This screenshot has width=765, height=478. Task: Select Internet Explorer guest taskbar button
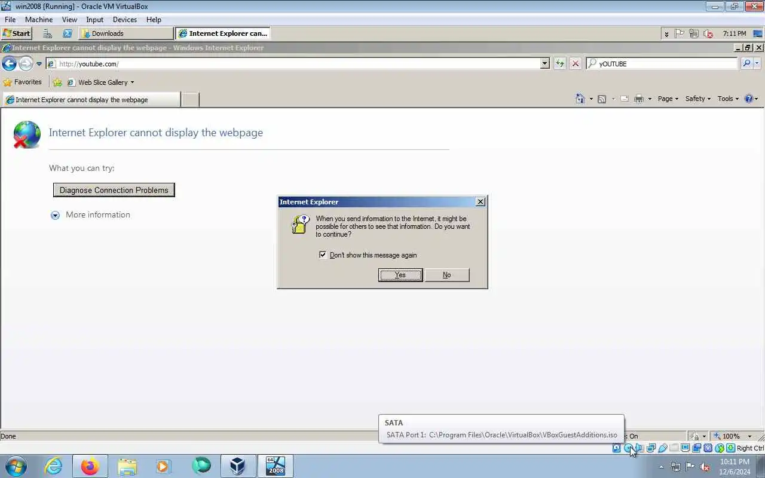click(x=222, y=33)
